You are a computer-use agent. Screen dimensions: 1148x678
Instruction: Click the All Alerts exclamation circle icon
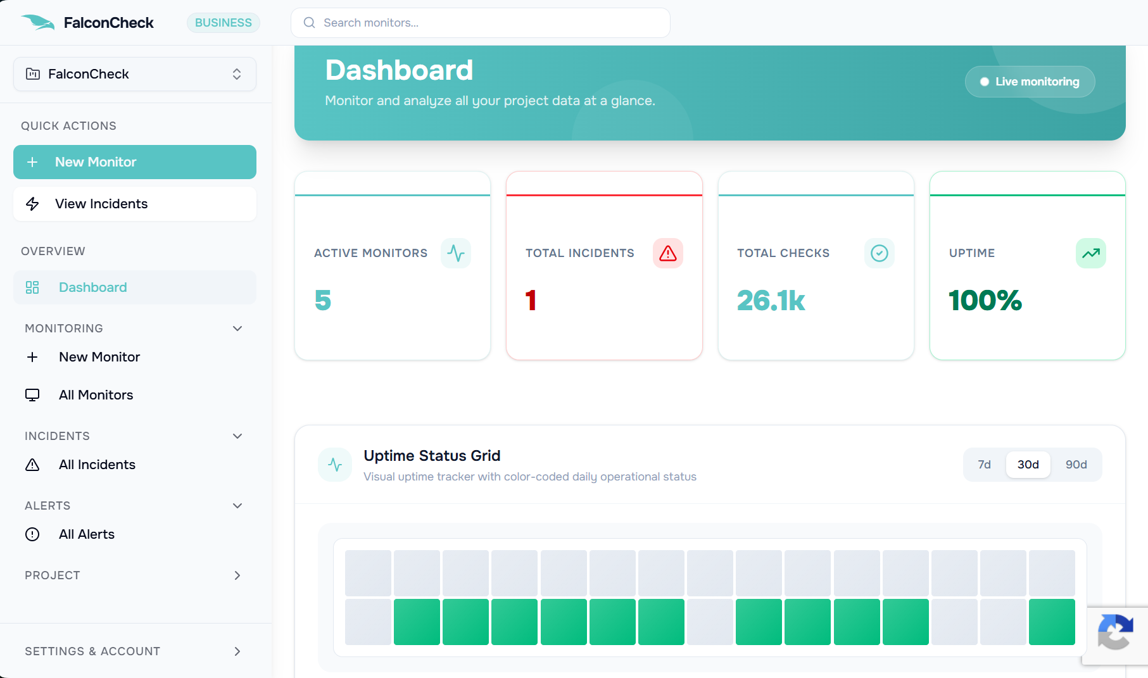[x=32, y=534]
